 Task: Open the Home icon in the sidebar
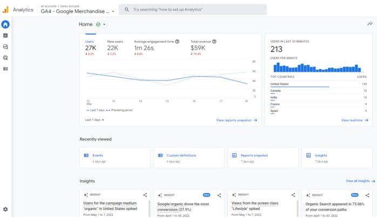pyautogui.click(x=5, y=24)
